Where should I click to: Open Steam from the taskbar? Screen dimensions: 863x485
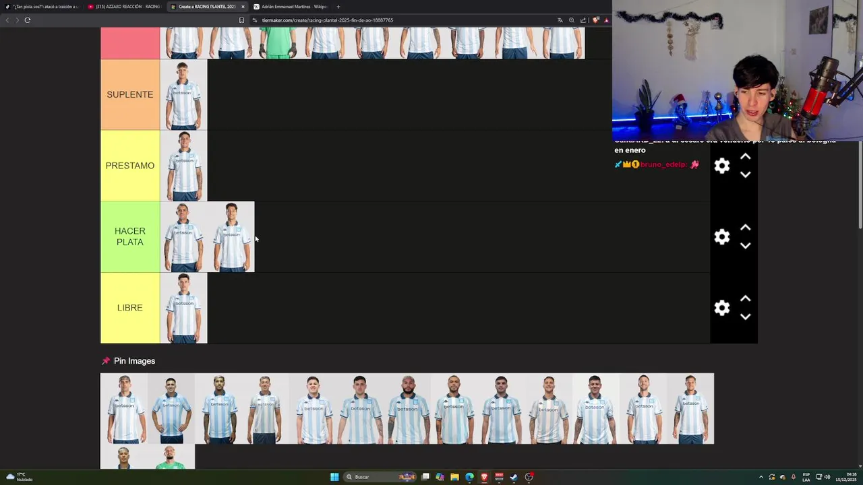coord(514,477)
